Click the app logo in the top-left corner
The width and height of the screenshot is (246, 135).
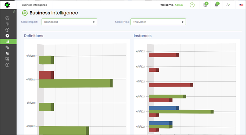pos(7,5)
